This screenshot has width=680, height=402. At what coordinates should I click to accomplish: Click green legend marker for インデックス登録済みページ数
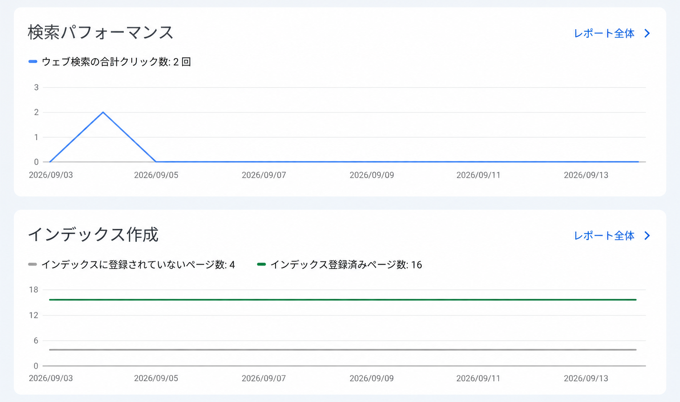pyautogui.click(x=261, y=264)
